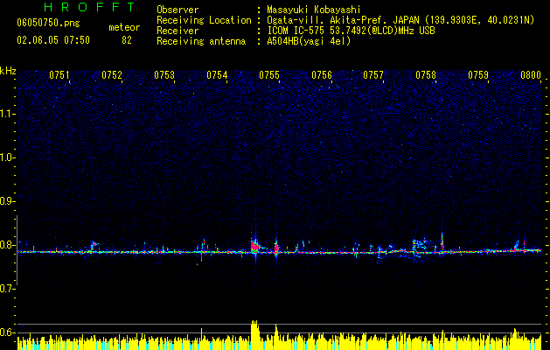550x350 pixels.
Task: Click the 0759 time marker
Action: pos(478,75)
